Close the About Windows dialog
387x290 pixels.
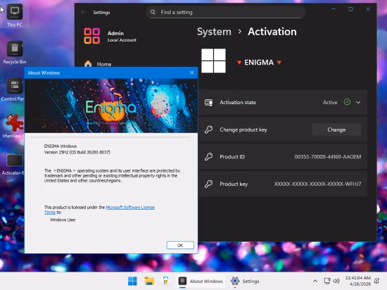[x=192, y=72]
